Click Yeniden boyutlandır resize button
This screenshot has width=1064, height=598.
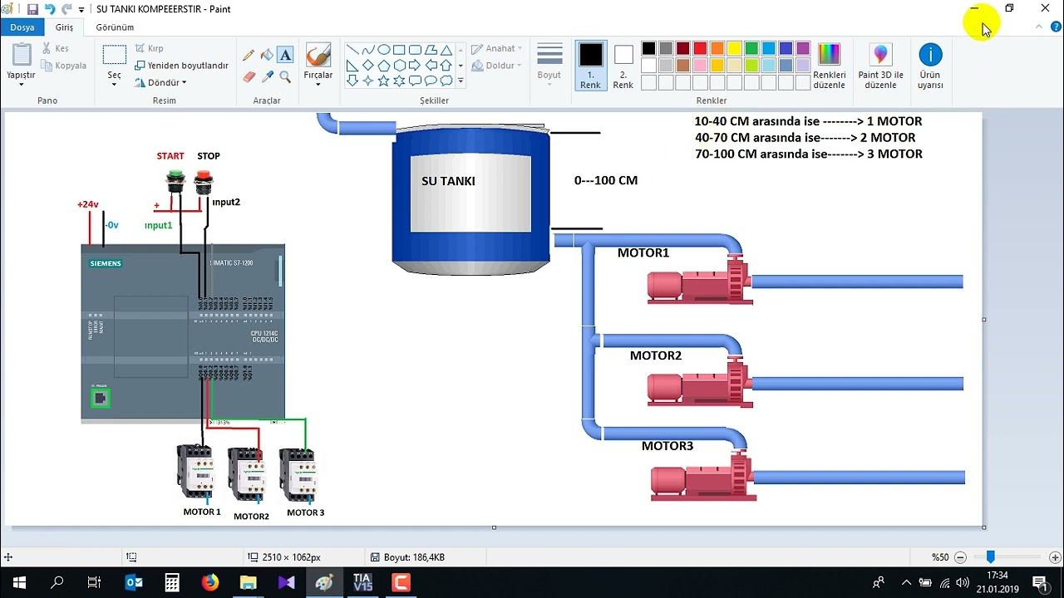pos(181,66)
